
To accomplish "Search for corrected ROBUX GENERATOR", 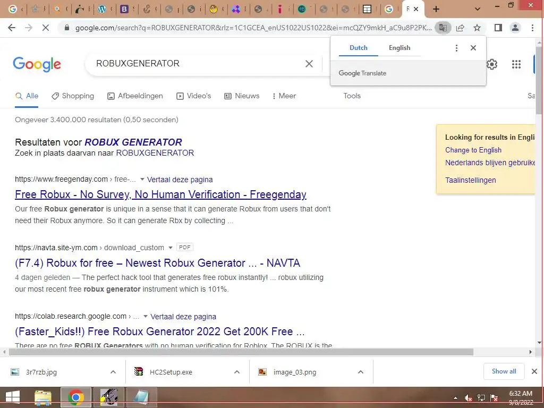I will click(x=133, y=142).
